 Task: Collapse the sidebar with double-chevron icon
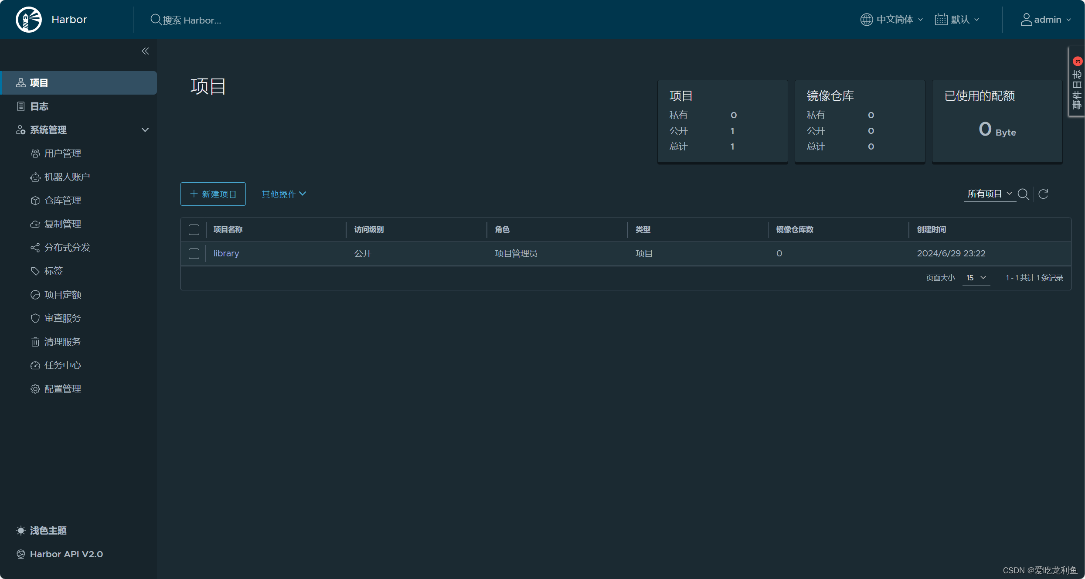coord(145,51)
